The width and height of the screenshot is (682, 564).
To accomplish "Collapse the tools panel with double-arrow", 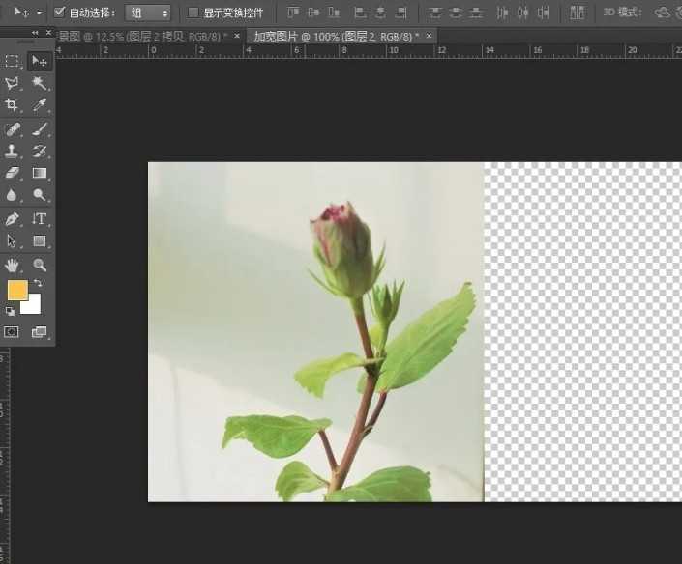I will coord(36,32).
